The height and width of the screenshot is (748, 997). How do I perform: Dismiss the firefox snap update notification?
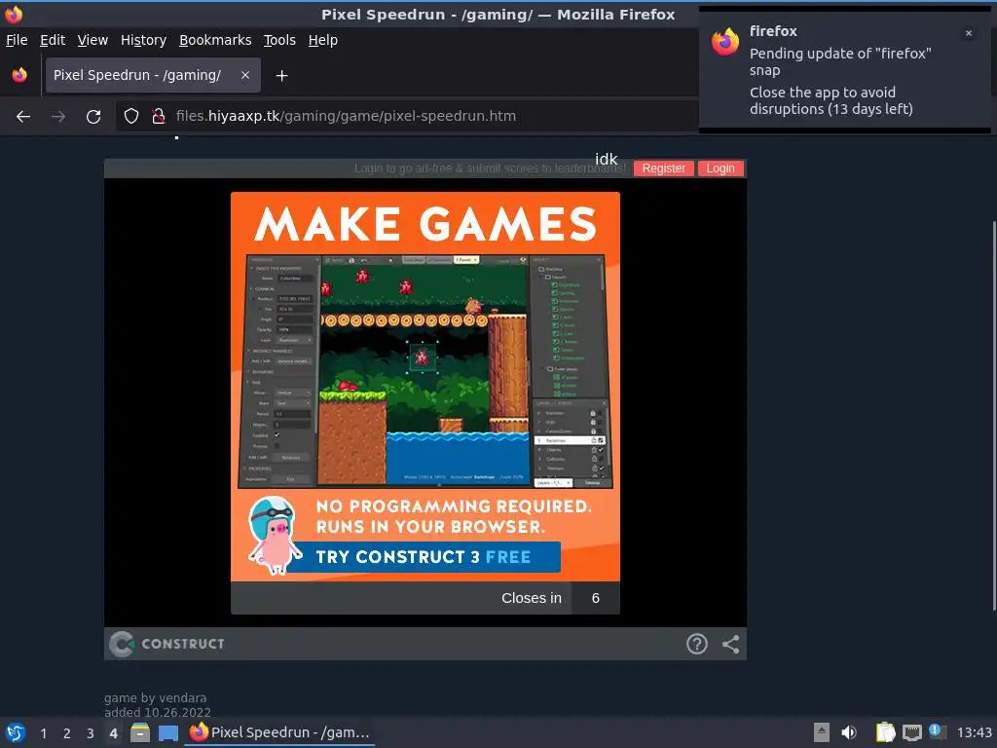coord(969,33)
